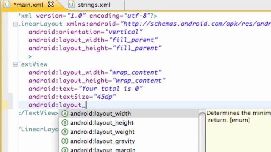This screenshot has width=271, height=152.
Task: Place cursor in android:orientation="vertical" line
Action: point(86,32)
